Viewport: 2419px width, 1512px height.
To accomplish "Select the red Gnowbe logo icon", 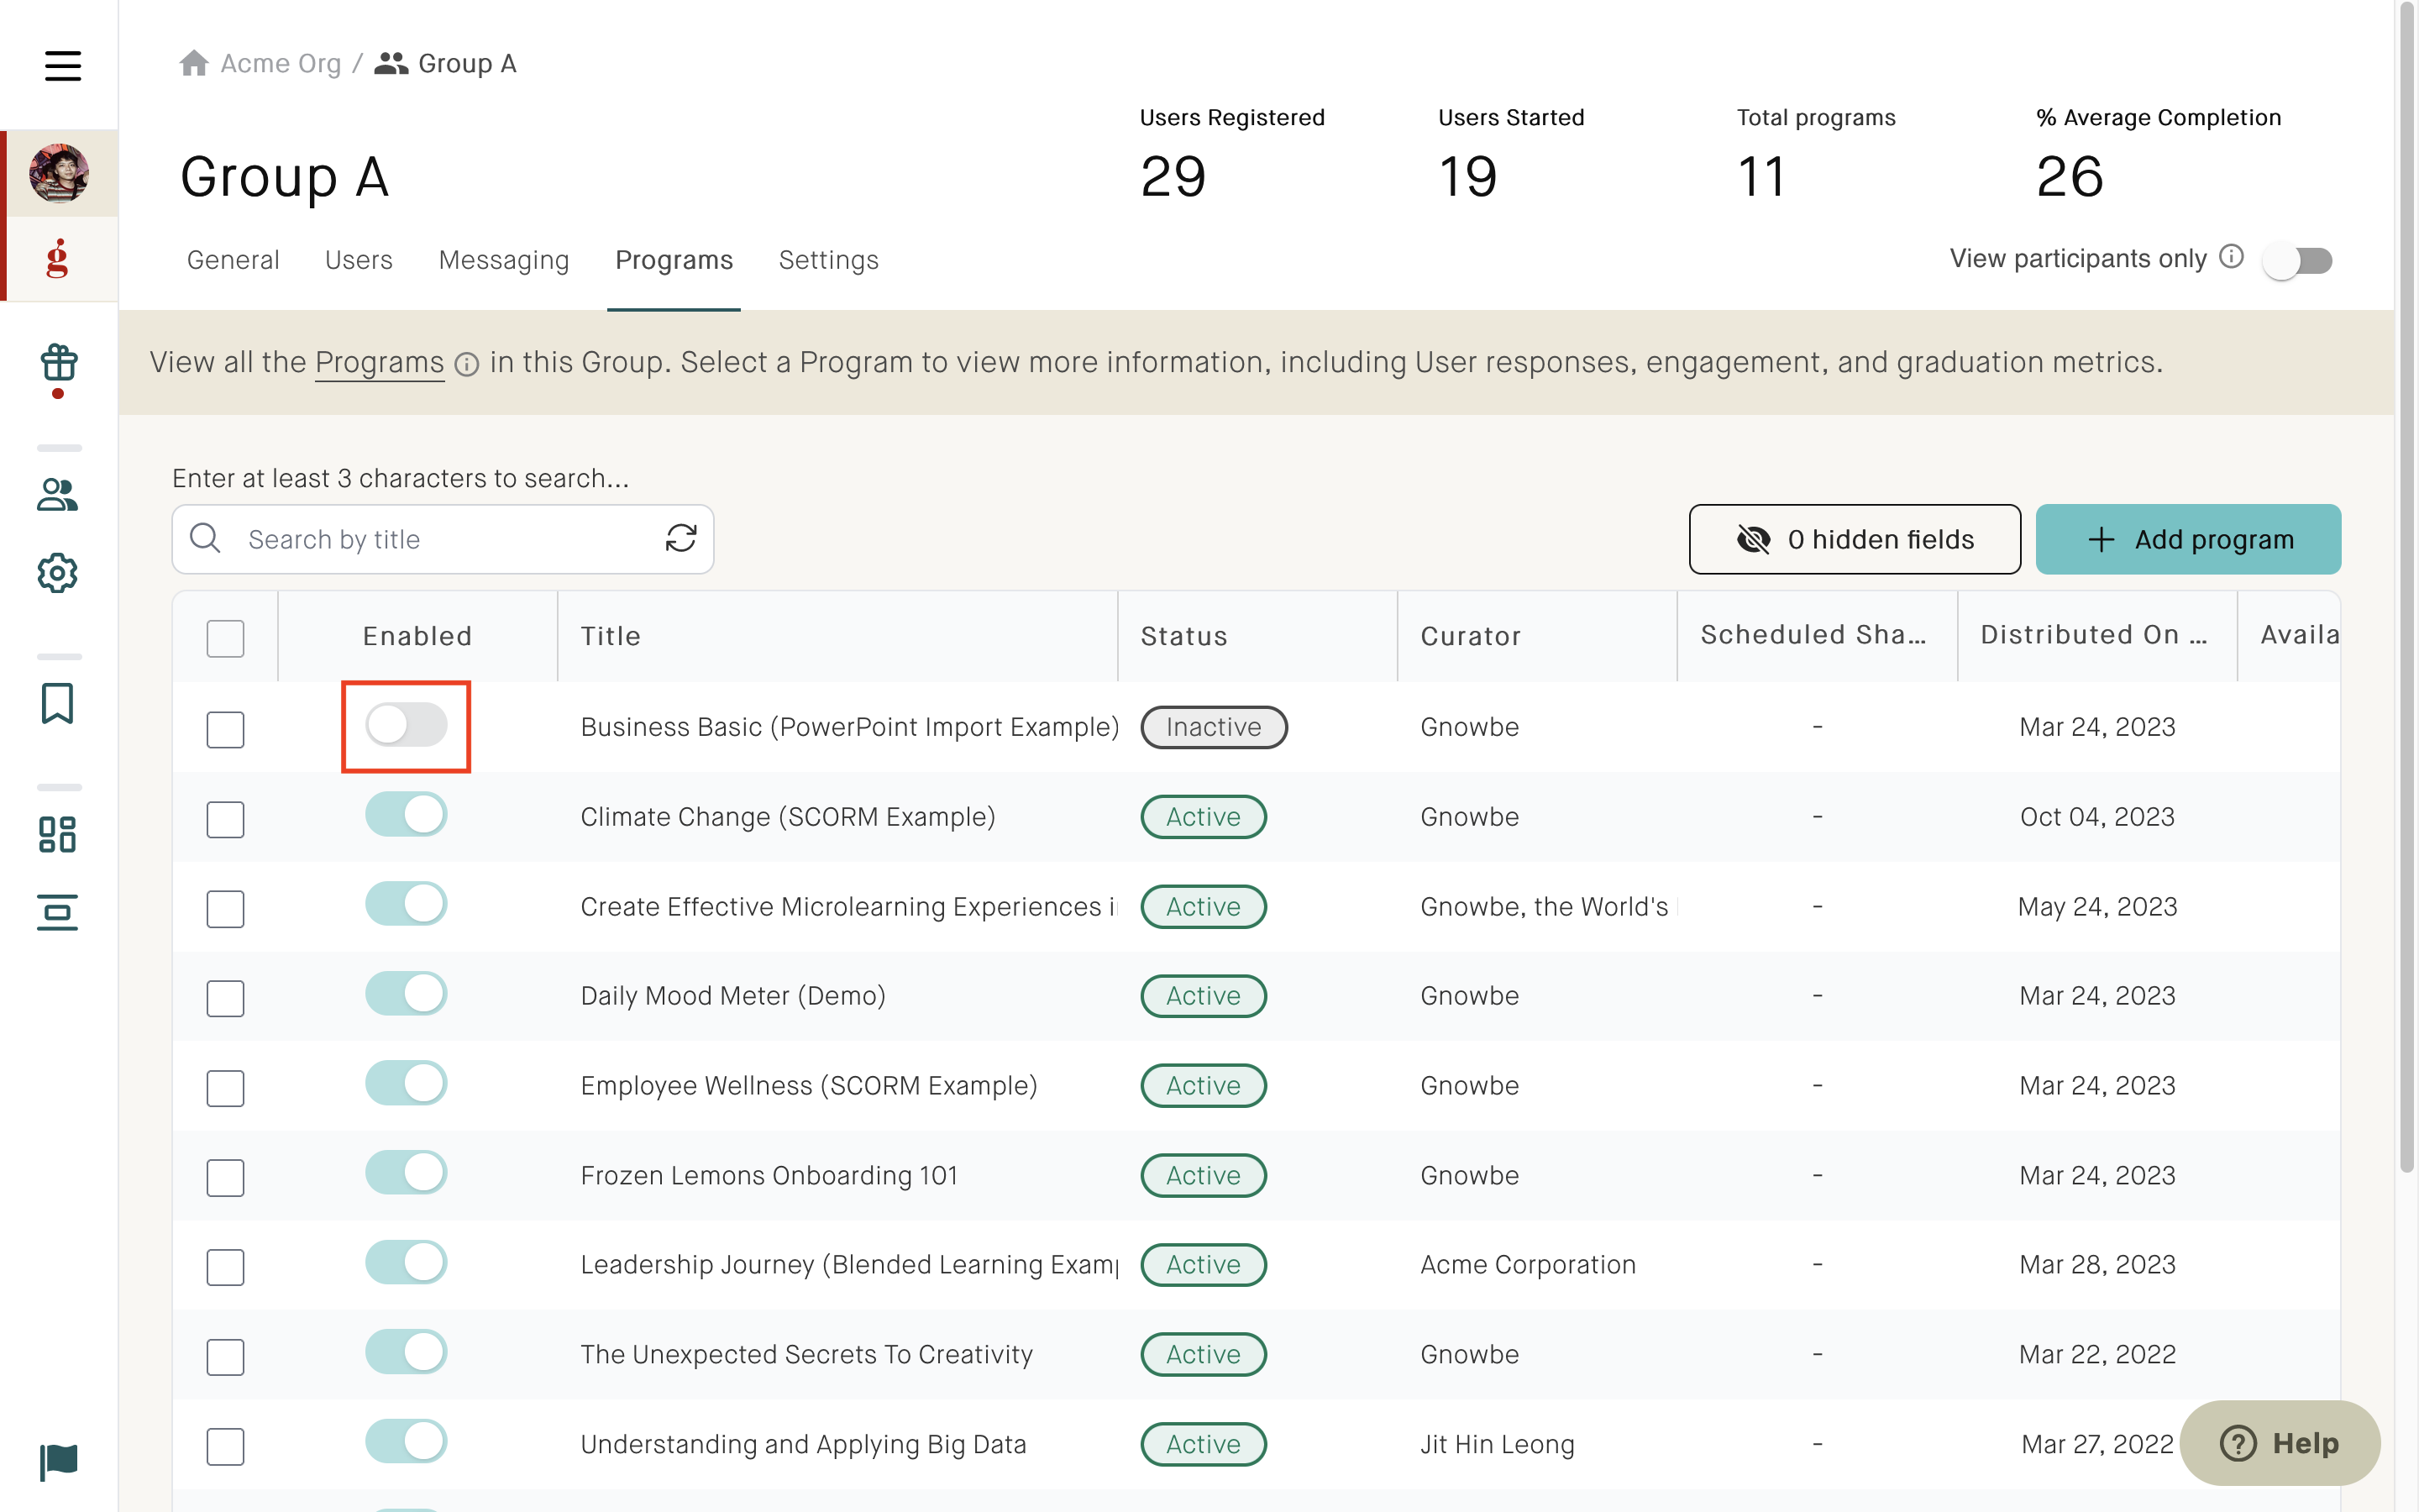I will [58, 258].
